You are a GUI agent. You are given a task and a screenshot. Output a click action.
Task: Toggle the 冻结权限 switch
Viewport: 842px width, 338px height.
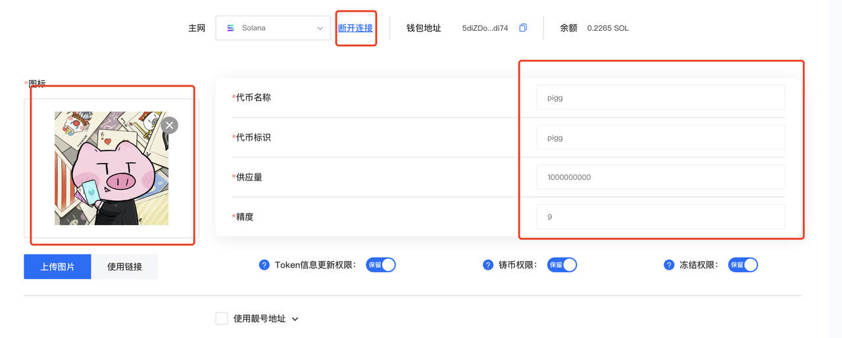pyautogui.click(x=743, y=265)
